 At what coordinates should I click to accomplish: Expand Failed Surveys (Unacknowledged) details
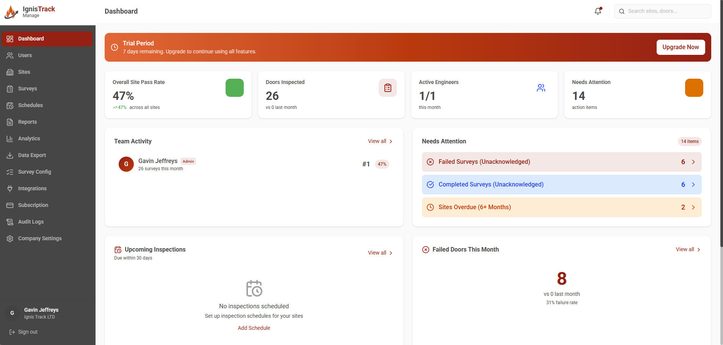(x=561, y=162)
